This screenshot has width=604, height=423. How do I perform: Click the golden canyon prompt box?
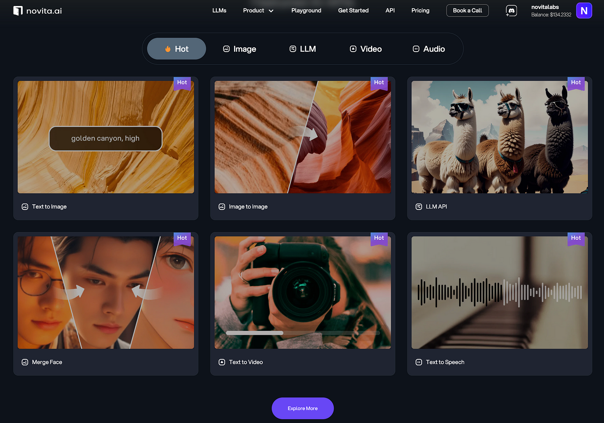click(106, 138)
